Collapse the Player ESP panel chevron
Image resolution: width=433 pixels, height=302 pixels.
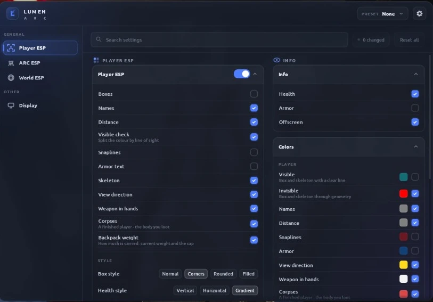pos(255,74)
